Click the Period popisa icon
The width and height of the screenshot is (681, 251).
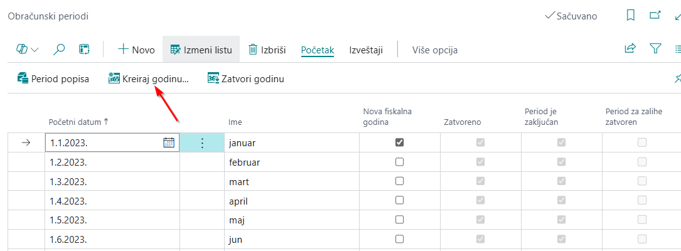pos(23,78)
